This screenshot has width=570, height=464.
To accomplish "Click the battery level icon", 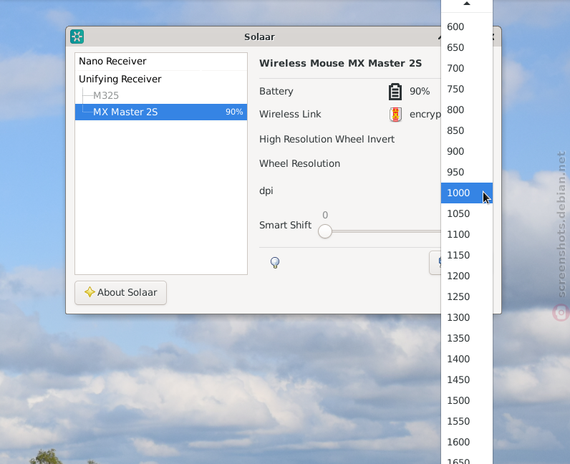I will 395,91.
